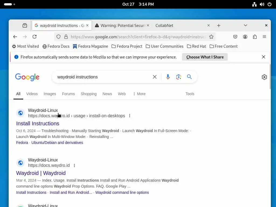Click the page vertical scrollbar

pyautogui.click(x=270, y=77)
